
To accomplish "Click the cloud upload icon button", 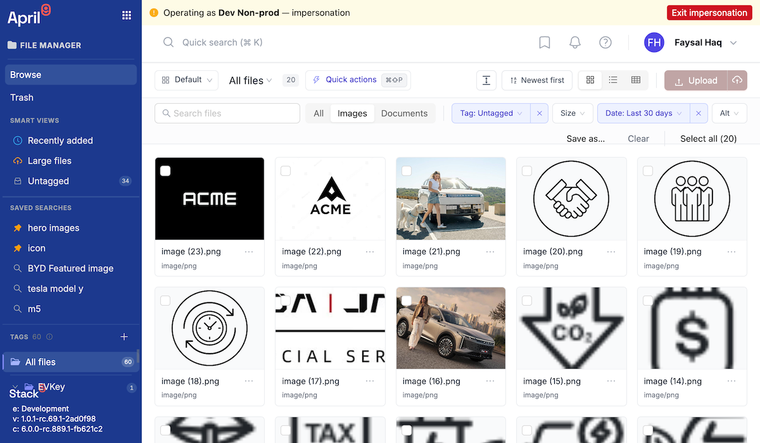I will point(737,80).
